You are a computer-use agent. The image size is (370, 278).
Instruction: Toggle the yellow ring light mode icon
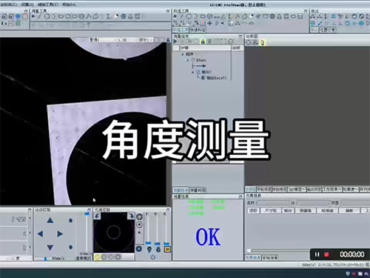coord(98,257)
